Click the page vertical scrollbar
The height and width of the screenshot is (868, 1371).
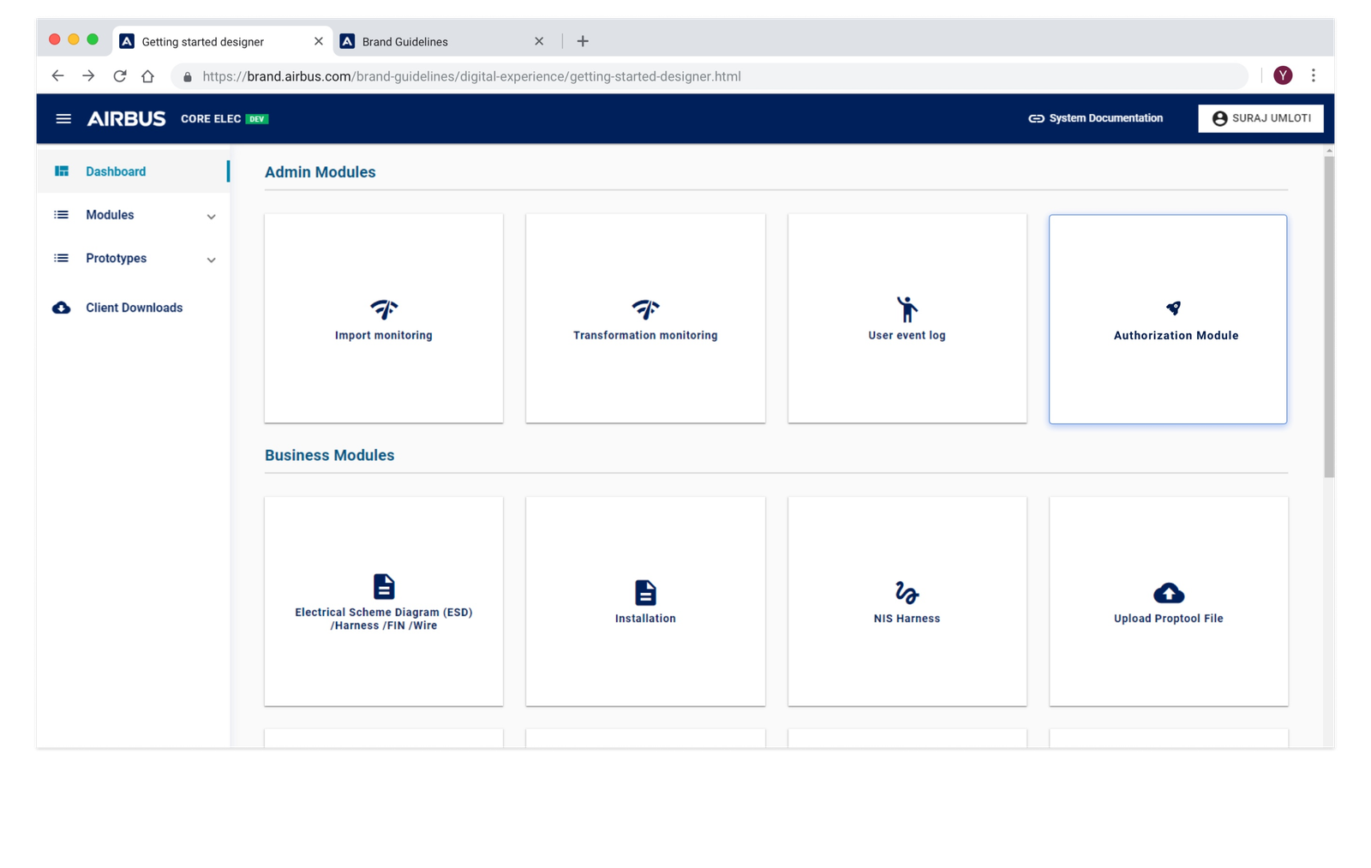[x=1328, y=317]
